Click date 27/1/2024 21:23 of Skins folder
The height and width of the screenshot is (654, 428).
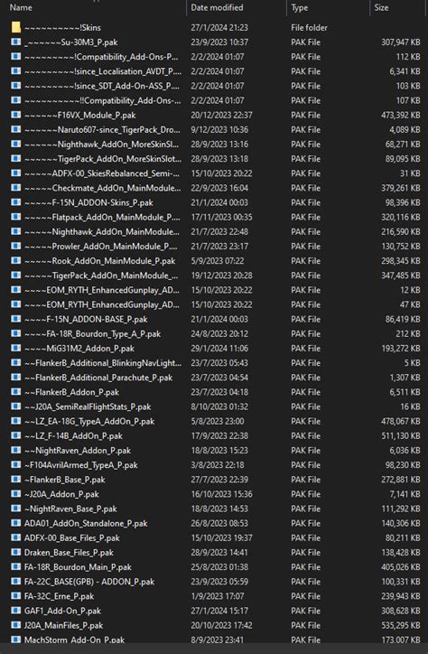point(219,27)
